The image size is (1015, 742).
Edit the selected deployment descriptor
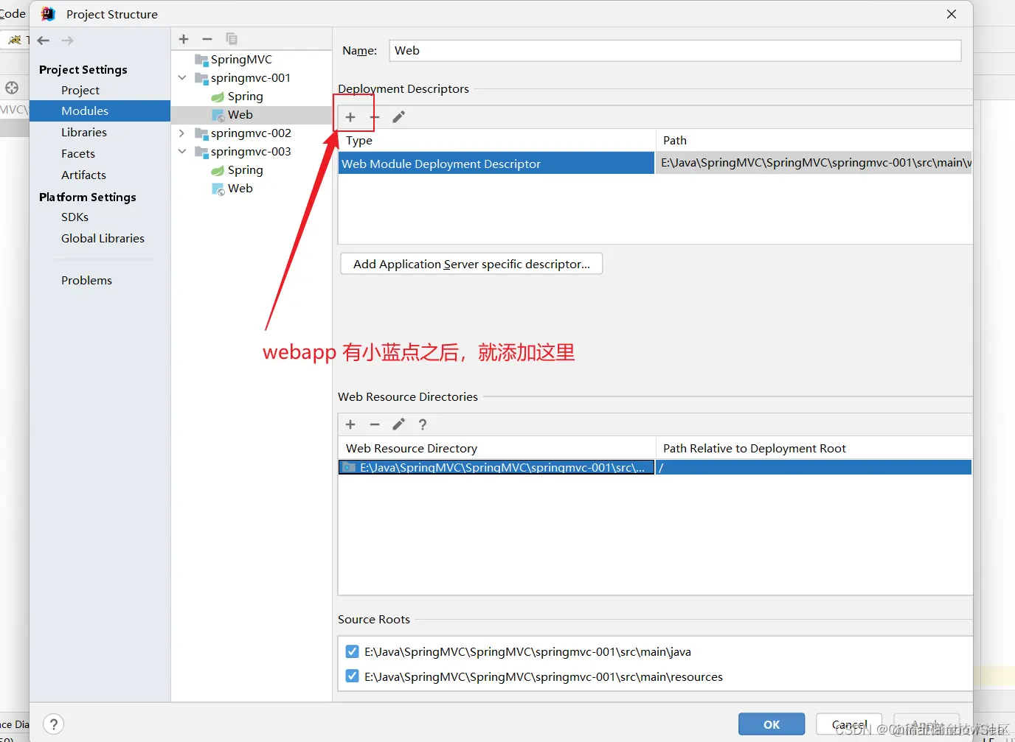point(398,117)
